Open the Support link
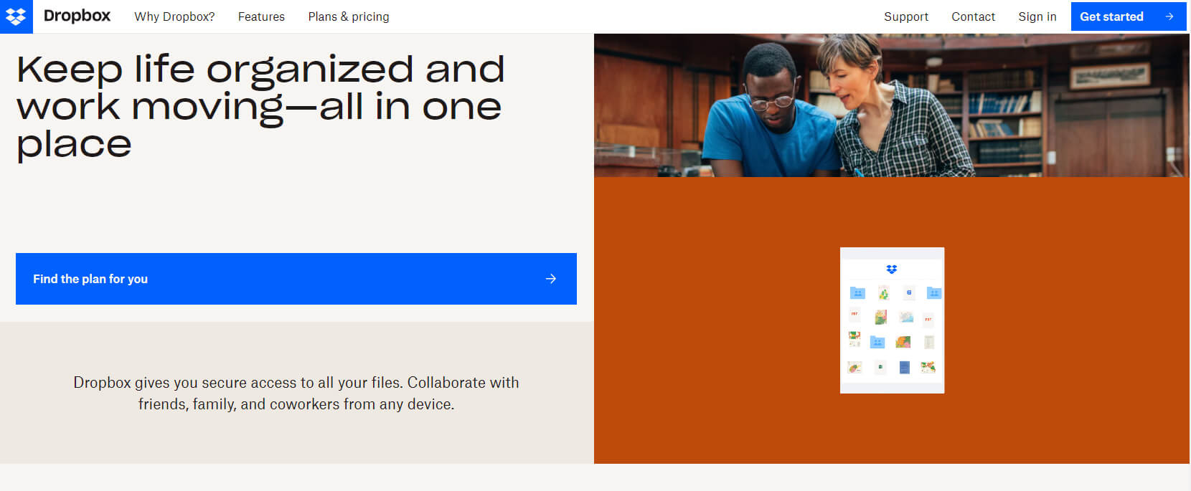 [x=906, y=16]
